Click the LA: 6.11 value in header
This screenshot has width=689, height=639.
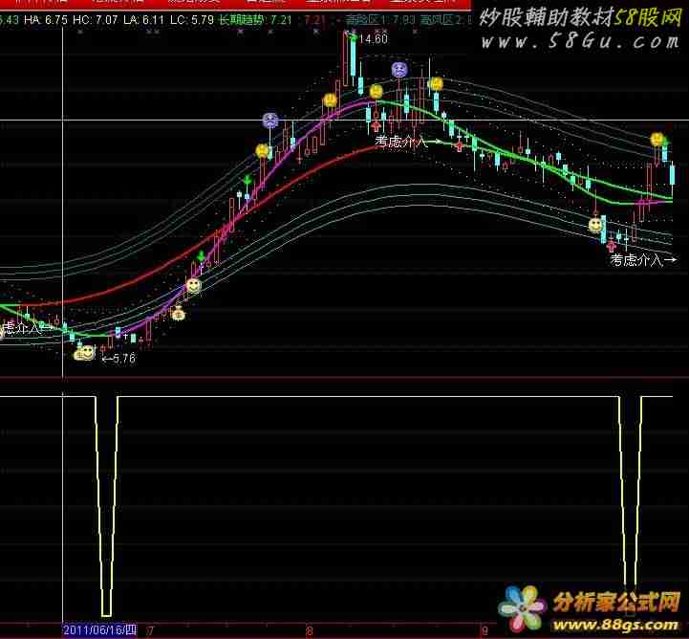coord(143,20)
